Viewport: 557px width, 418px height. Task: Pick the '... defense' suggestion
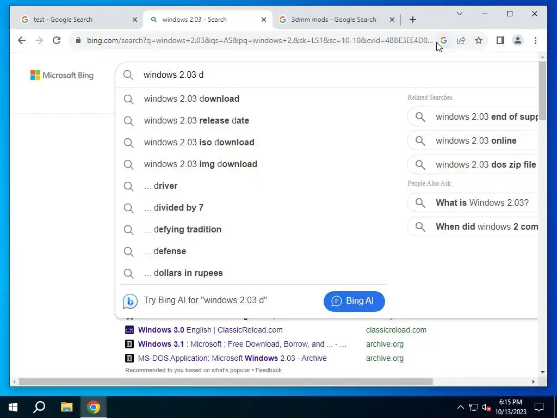tap(253, 251)
